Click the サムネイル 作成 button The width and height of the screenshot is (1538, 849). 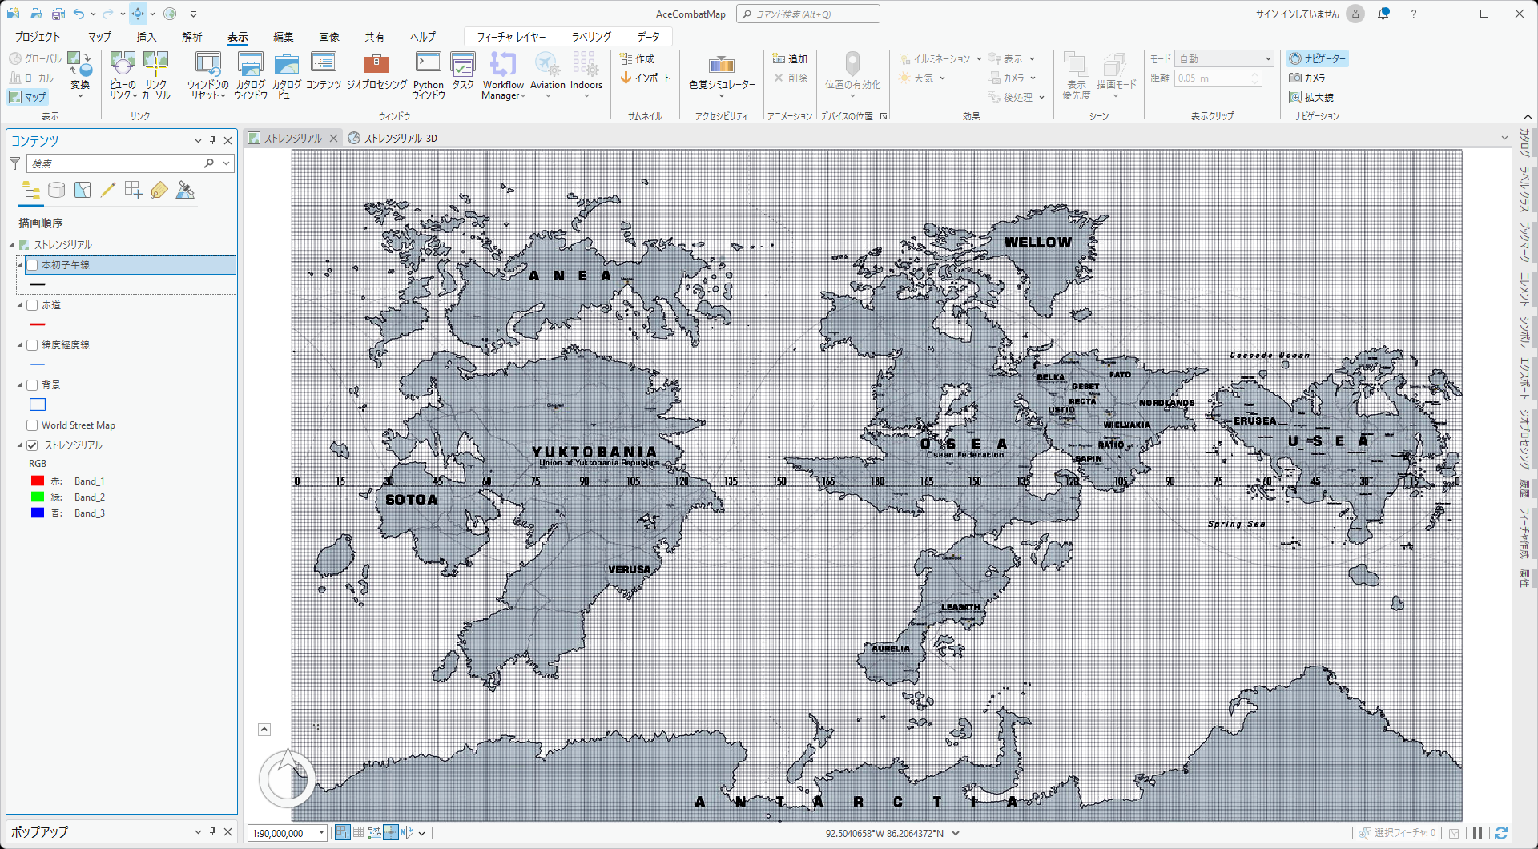638,58
